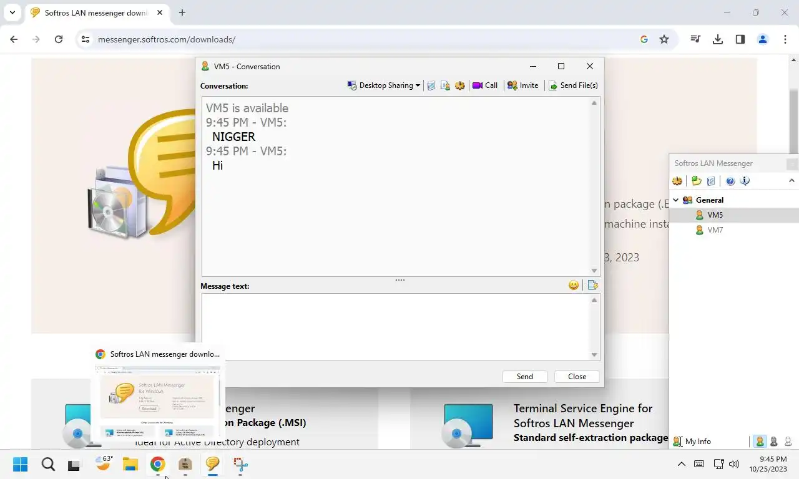Click the 'Hi' message in the conversation

pos(217,165)
